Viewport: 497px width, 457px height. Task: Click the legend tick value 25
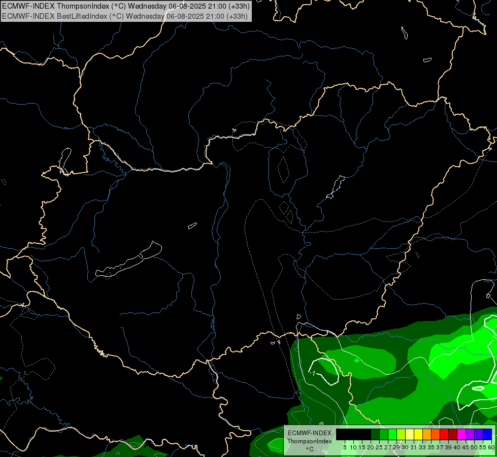[379, 447]
